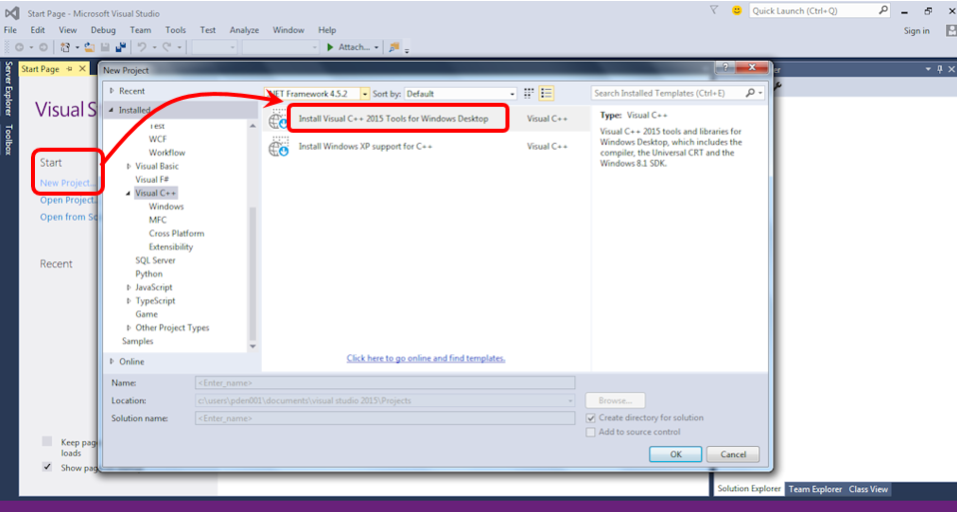Select the MFC tree item

click(x=158, y=220)
